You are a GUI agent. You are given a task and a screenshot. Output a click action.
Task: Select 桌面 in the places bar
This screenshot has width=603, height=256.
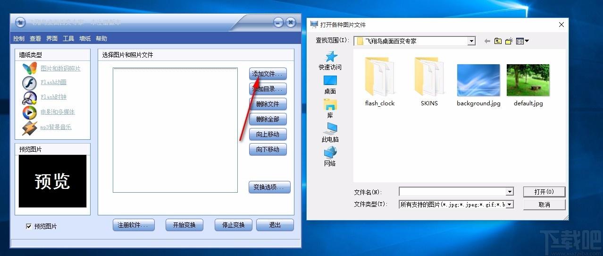[x=330, y=85]
